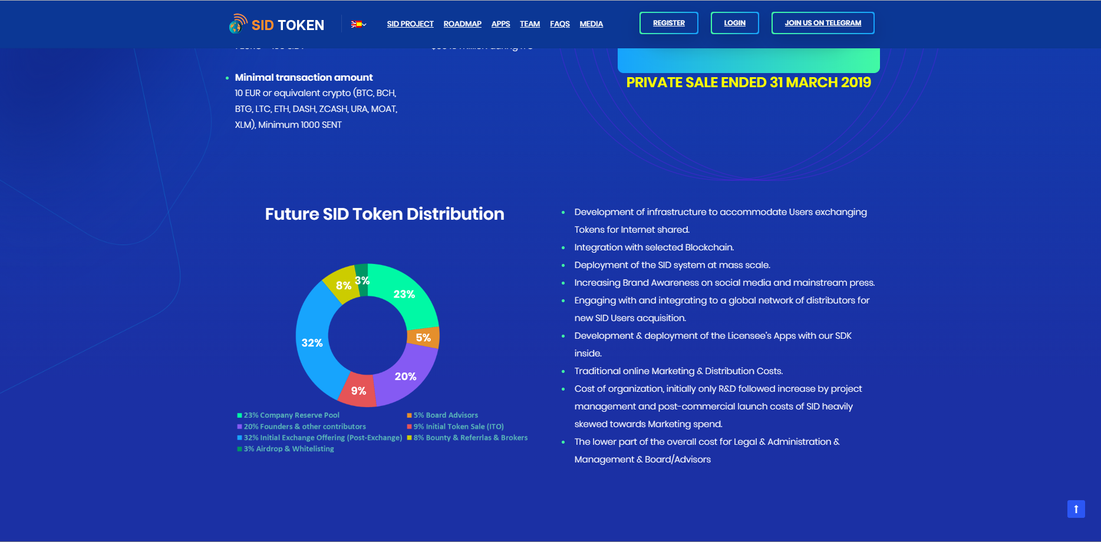Click dark green swatch for Airdrop & Whitelisting

pyautogui.click(x=240, y=449)
